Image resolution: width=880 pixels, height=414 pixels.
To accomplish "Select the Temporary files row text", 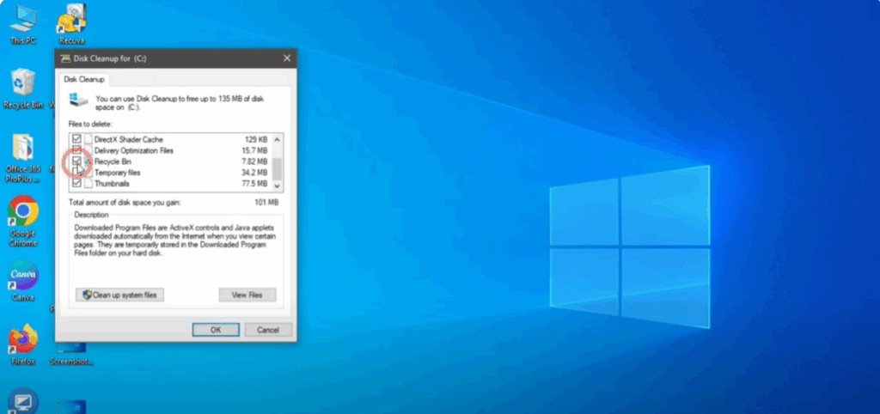I will 117,173.
